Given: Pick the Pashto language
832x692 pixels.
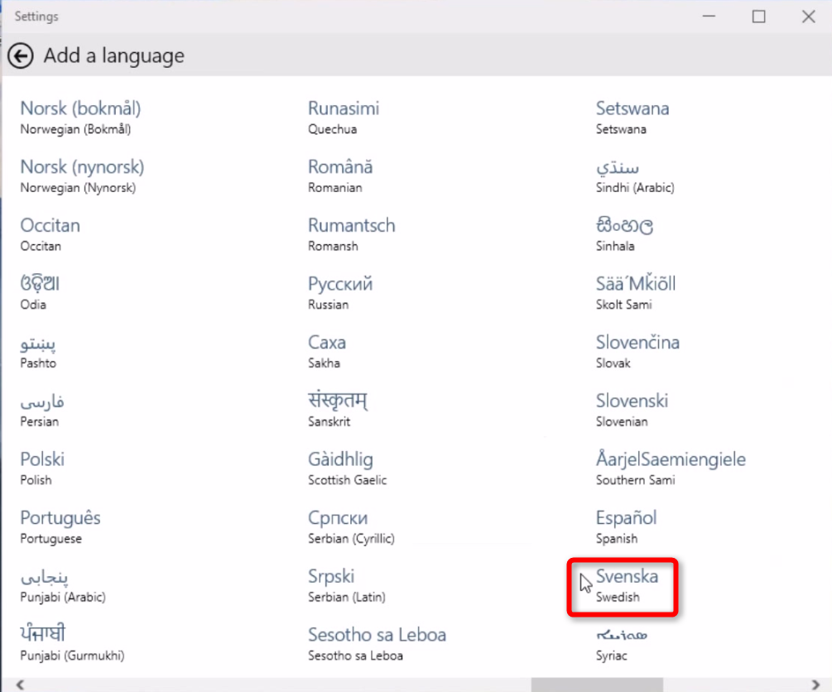Looking at the screenshot, I should (38, 351).
